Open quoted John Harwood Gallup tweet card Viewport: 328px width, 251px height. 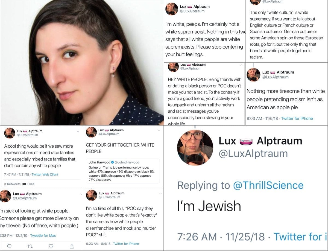pos(123,171)
